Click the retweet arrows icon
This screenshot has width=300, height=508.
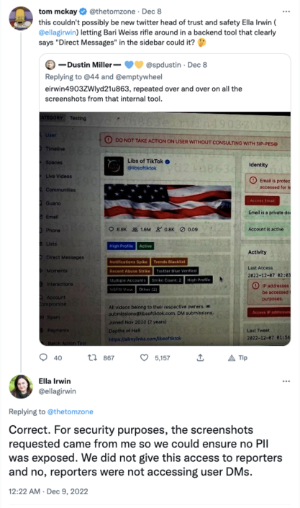click(92, 357)
